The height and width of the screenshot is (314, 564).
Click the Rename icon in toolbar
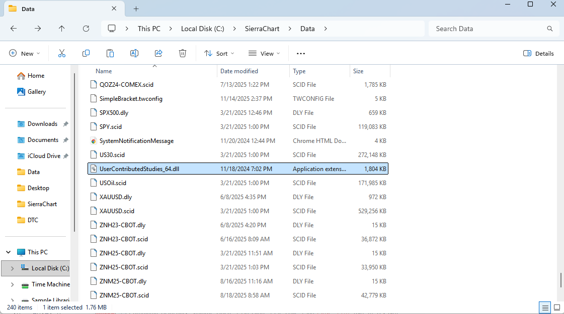134,53
